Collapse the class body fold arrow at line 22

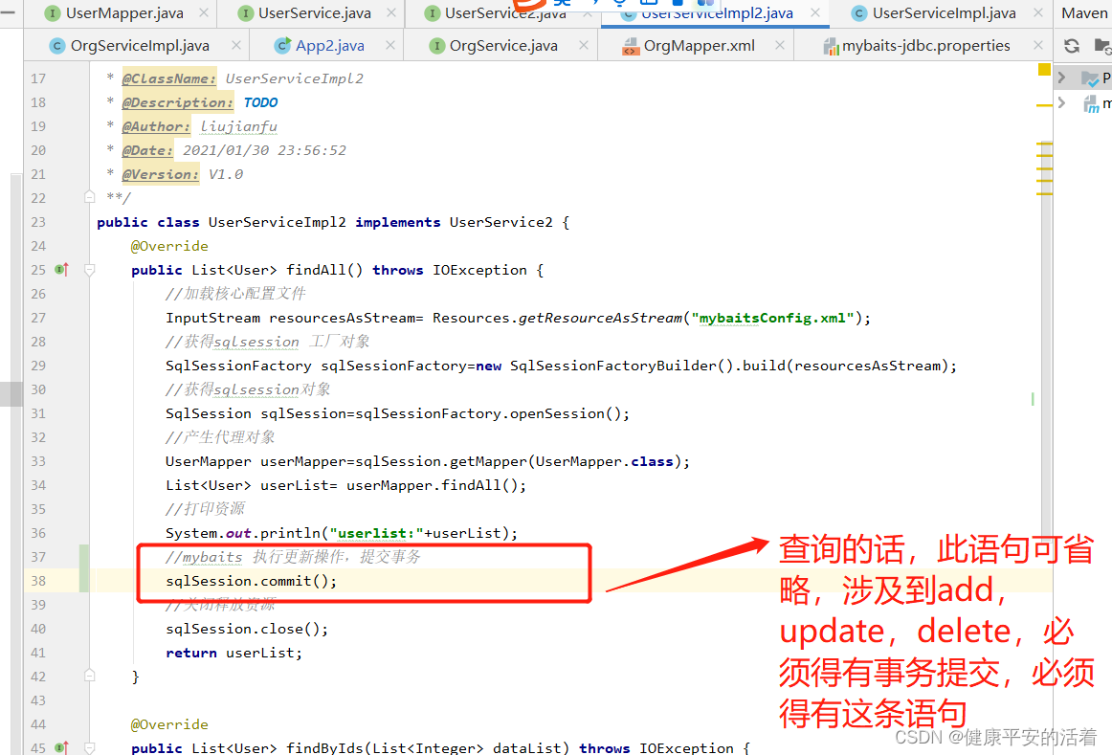88,197
